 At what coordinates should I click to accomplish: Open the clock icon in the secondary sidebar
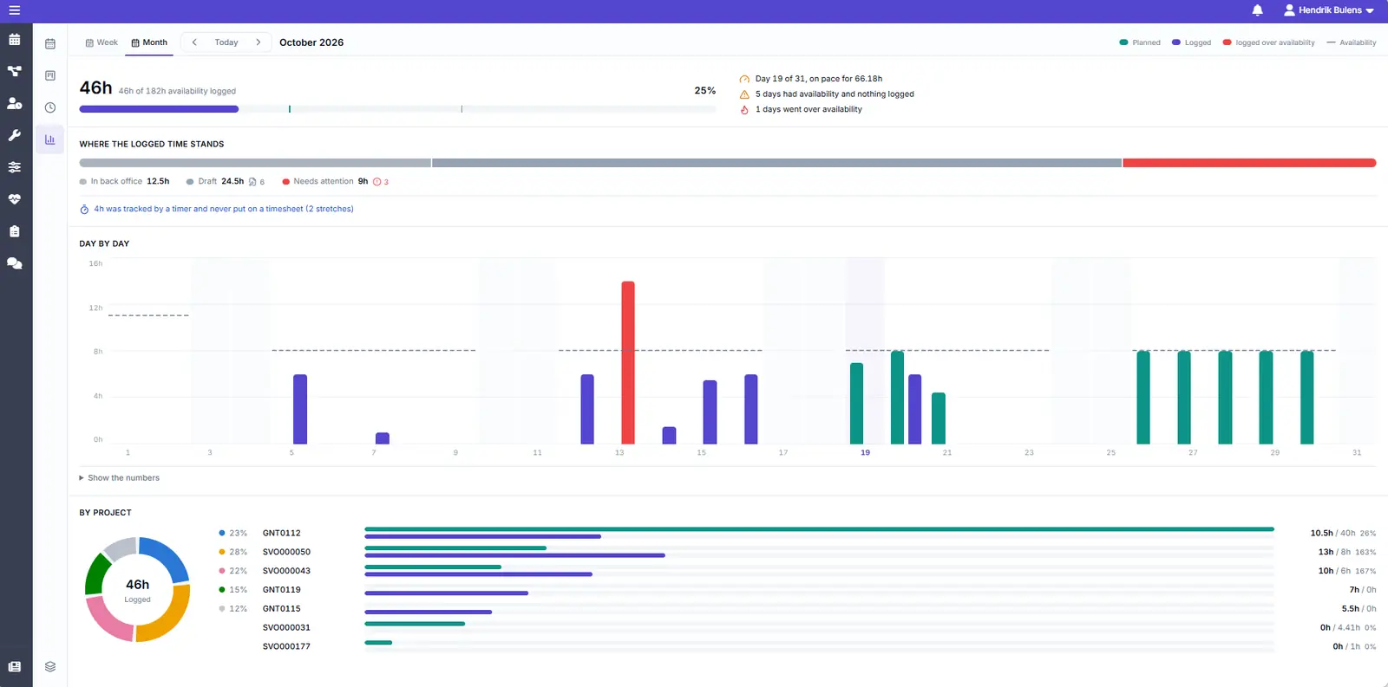[50, 107]
